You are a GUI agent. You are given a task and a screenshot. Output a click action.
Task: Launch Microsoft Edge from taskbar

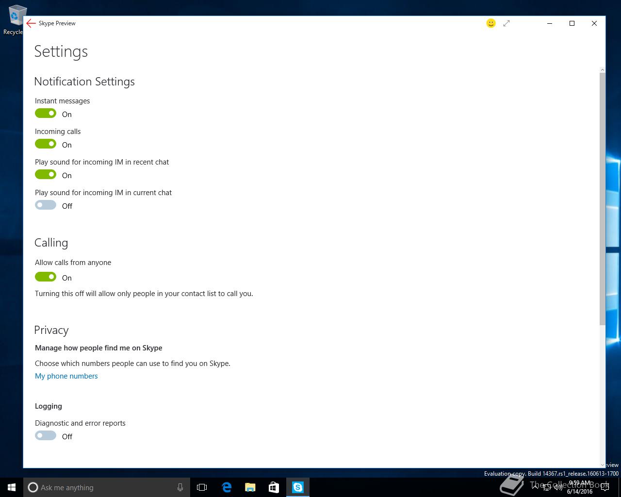click(227, 487)
